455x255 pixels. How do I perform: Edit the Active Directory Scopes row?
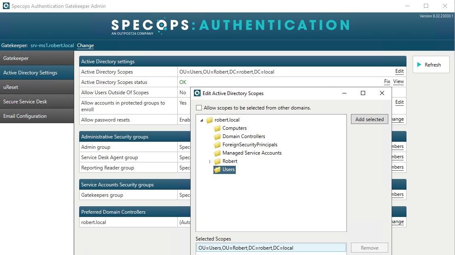pos(399,71)
